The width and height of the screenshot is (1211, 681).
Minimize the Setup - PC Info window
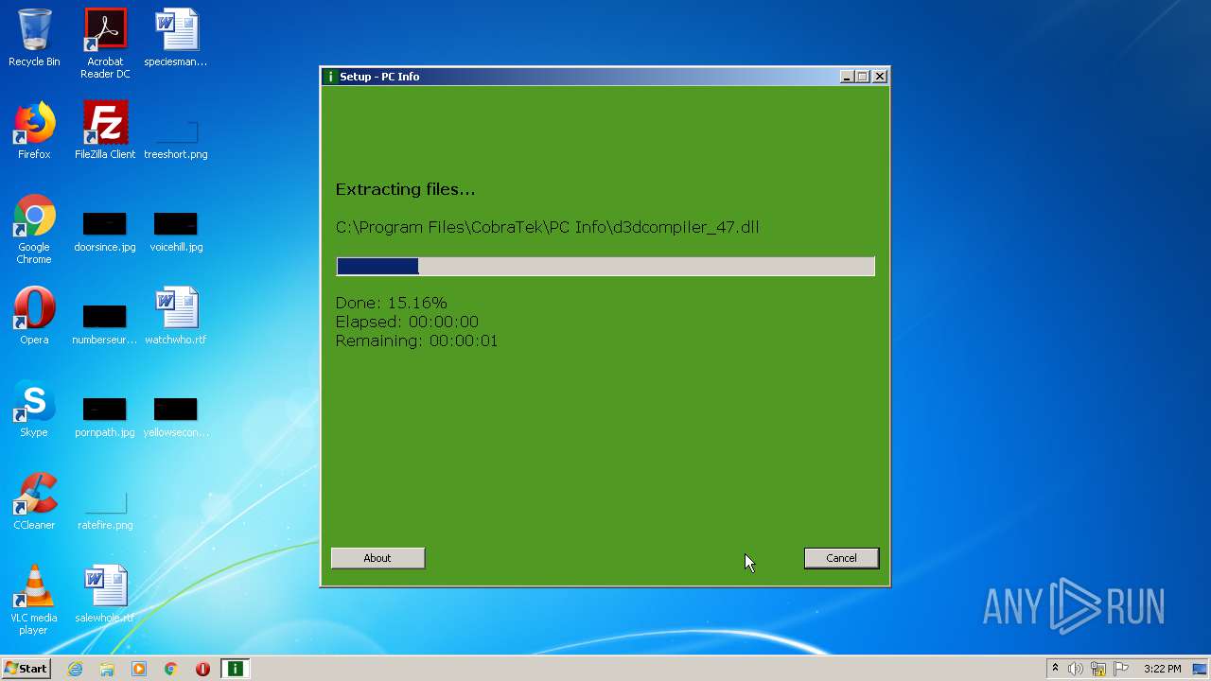(847, 77)
